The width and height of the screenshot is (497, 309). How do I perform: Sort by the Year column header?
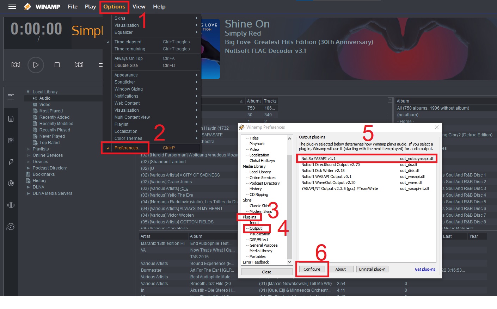click(x=477, y=236)
